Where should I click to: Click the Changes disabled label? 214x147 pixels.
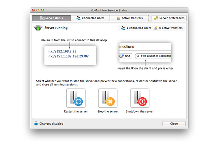pyautogui.click(x=51, y=124)
